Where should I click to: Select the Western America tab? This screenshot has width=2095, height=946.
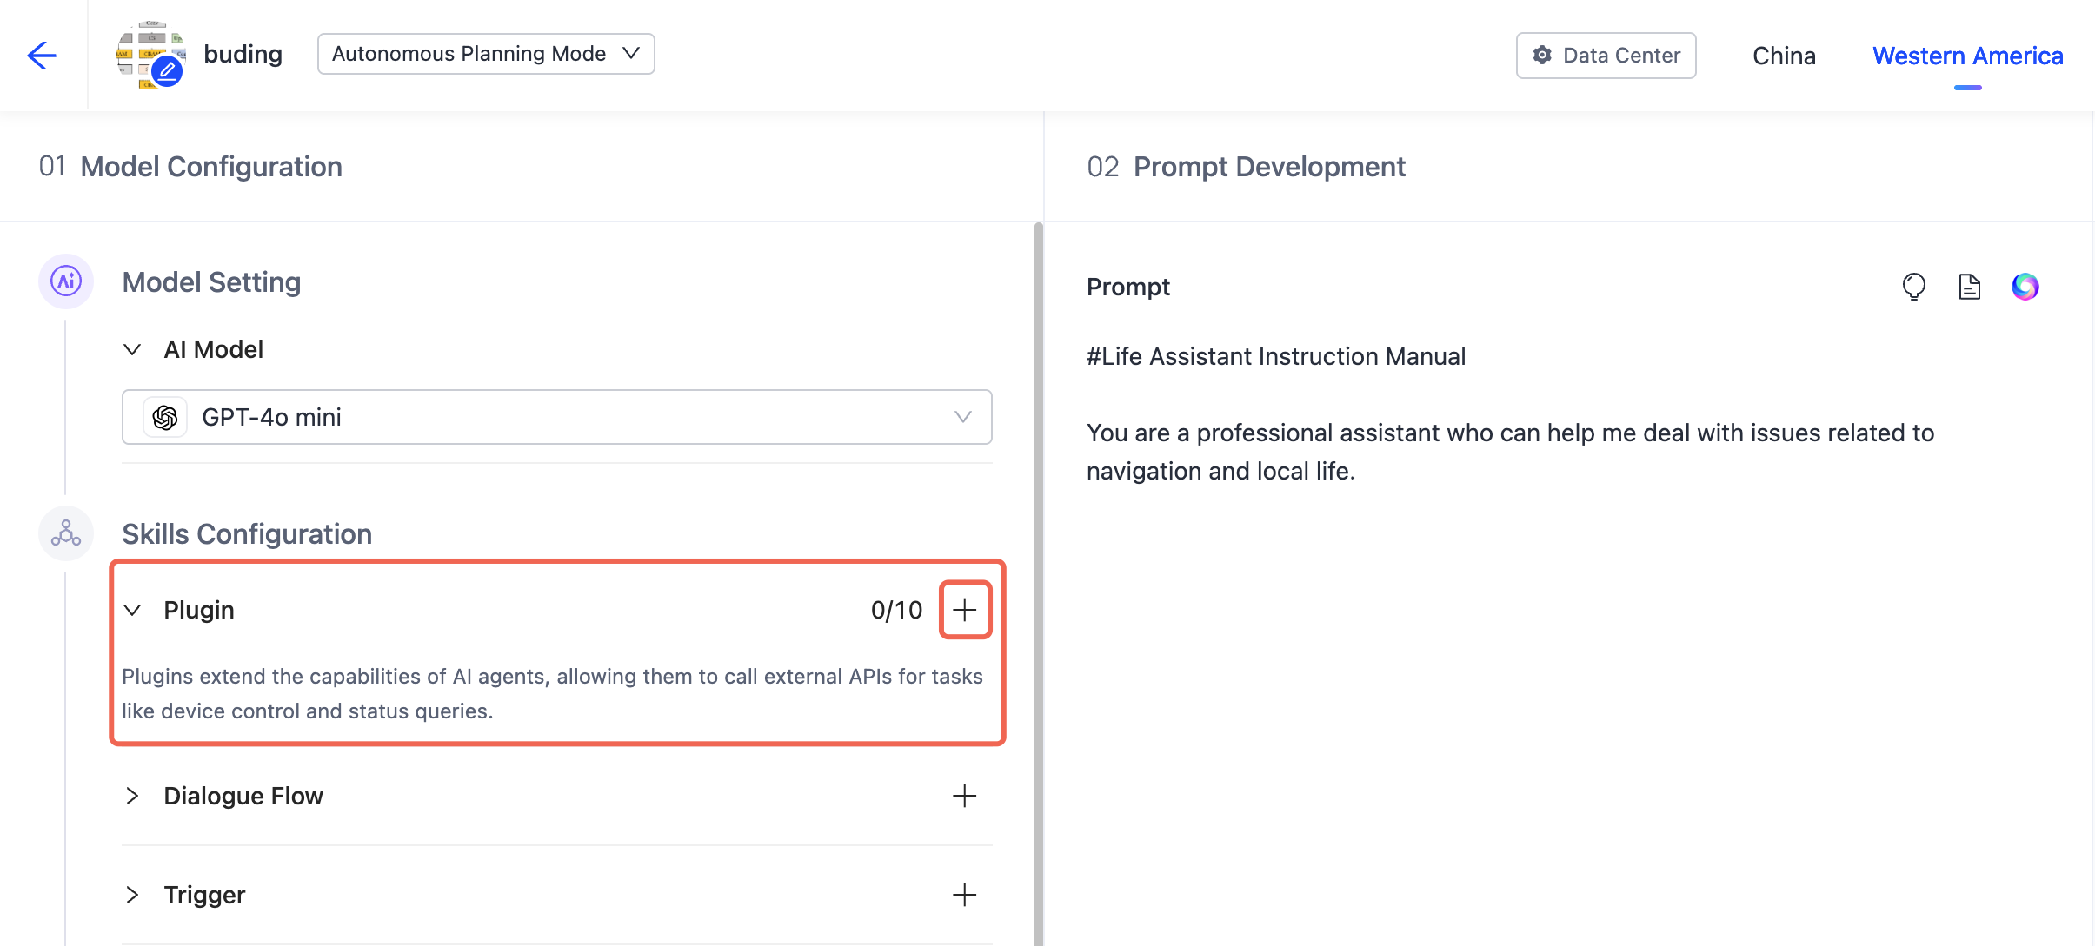1967,56
